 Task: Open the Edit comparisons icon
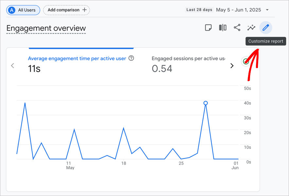pos(223,28)
